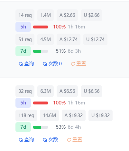Click the 118 req chip

(x=26, y=115)
